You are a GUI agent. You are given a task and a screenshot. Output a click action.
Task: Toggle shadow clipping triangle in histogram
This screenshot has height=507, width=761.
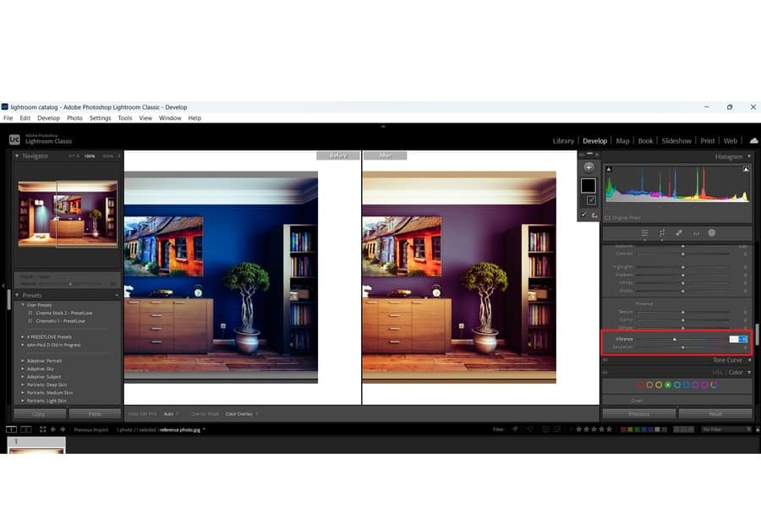[609, 169]
